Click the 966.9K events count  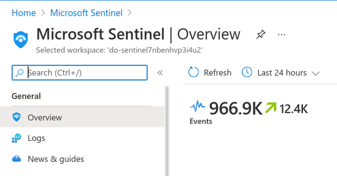click(236, 108)
